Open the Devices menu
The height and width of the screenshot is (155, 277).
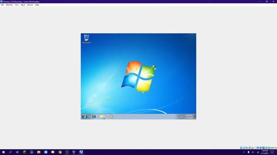pyautogui.click(x=30, y=5)
